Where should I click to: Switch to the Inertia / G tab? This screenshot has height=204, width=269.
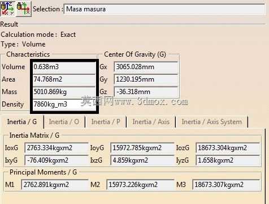tap(22, 122)
